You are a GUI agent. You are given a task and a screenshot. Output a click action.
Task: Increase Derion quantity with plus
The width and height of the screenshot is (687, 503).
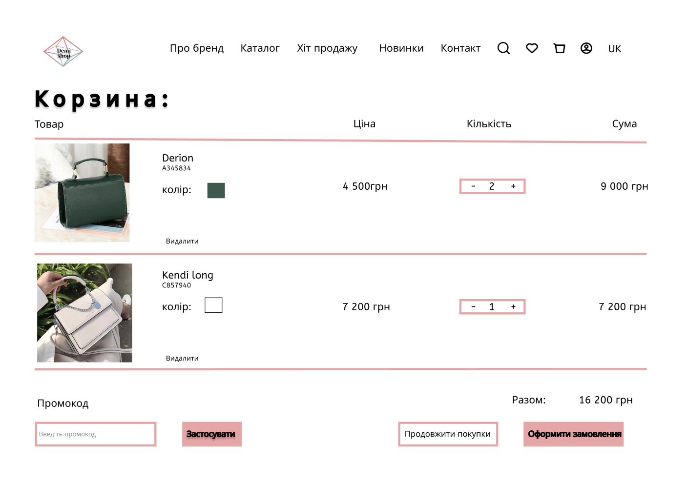click(513, 186)
